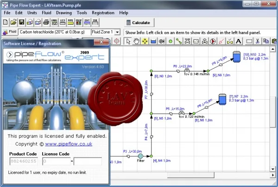Open the Fluid Zone 1 dropdown
Screen dimensions: 278x187
tap(117, 32)
